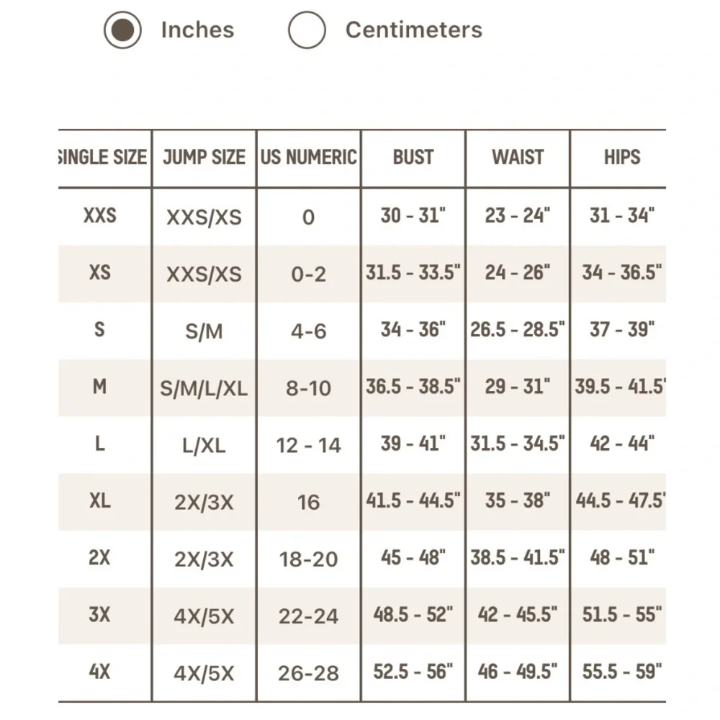Click the US numeric 12 - 14 cell
The width and height of the screenshot is (720, 720).
pyautogui.click(x=309, y=446)
